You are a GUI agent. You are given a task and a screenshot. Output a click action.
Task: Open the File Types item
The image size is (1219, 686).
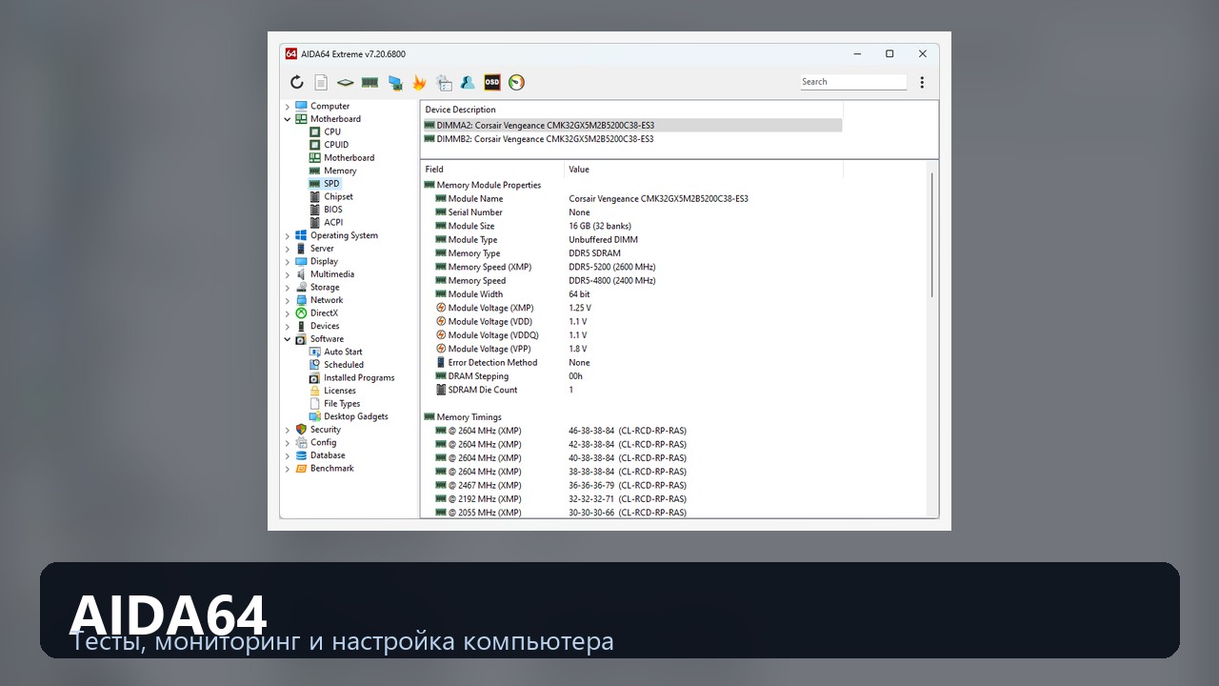(x=334, y=403)
